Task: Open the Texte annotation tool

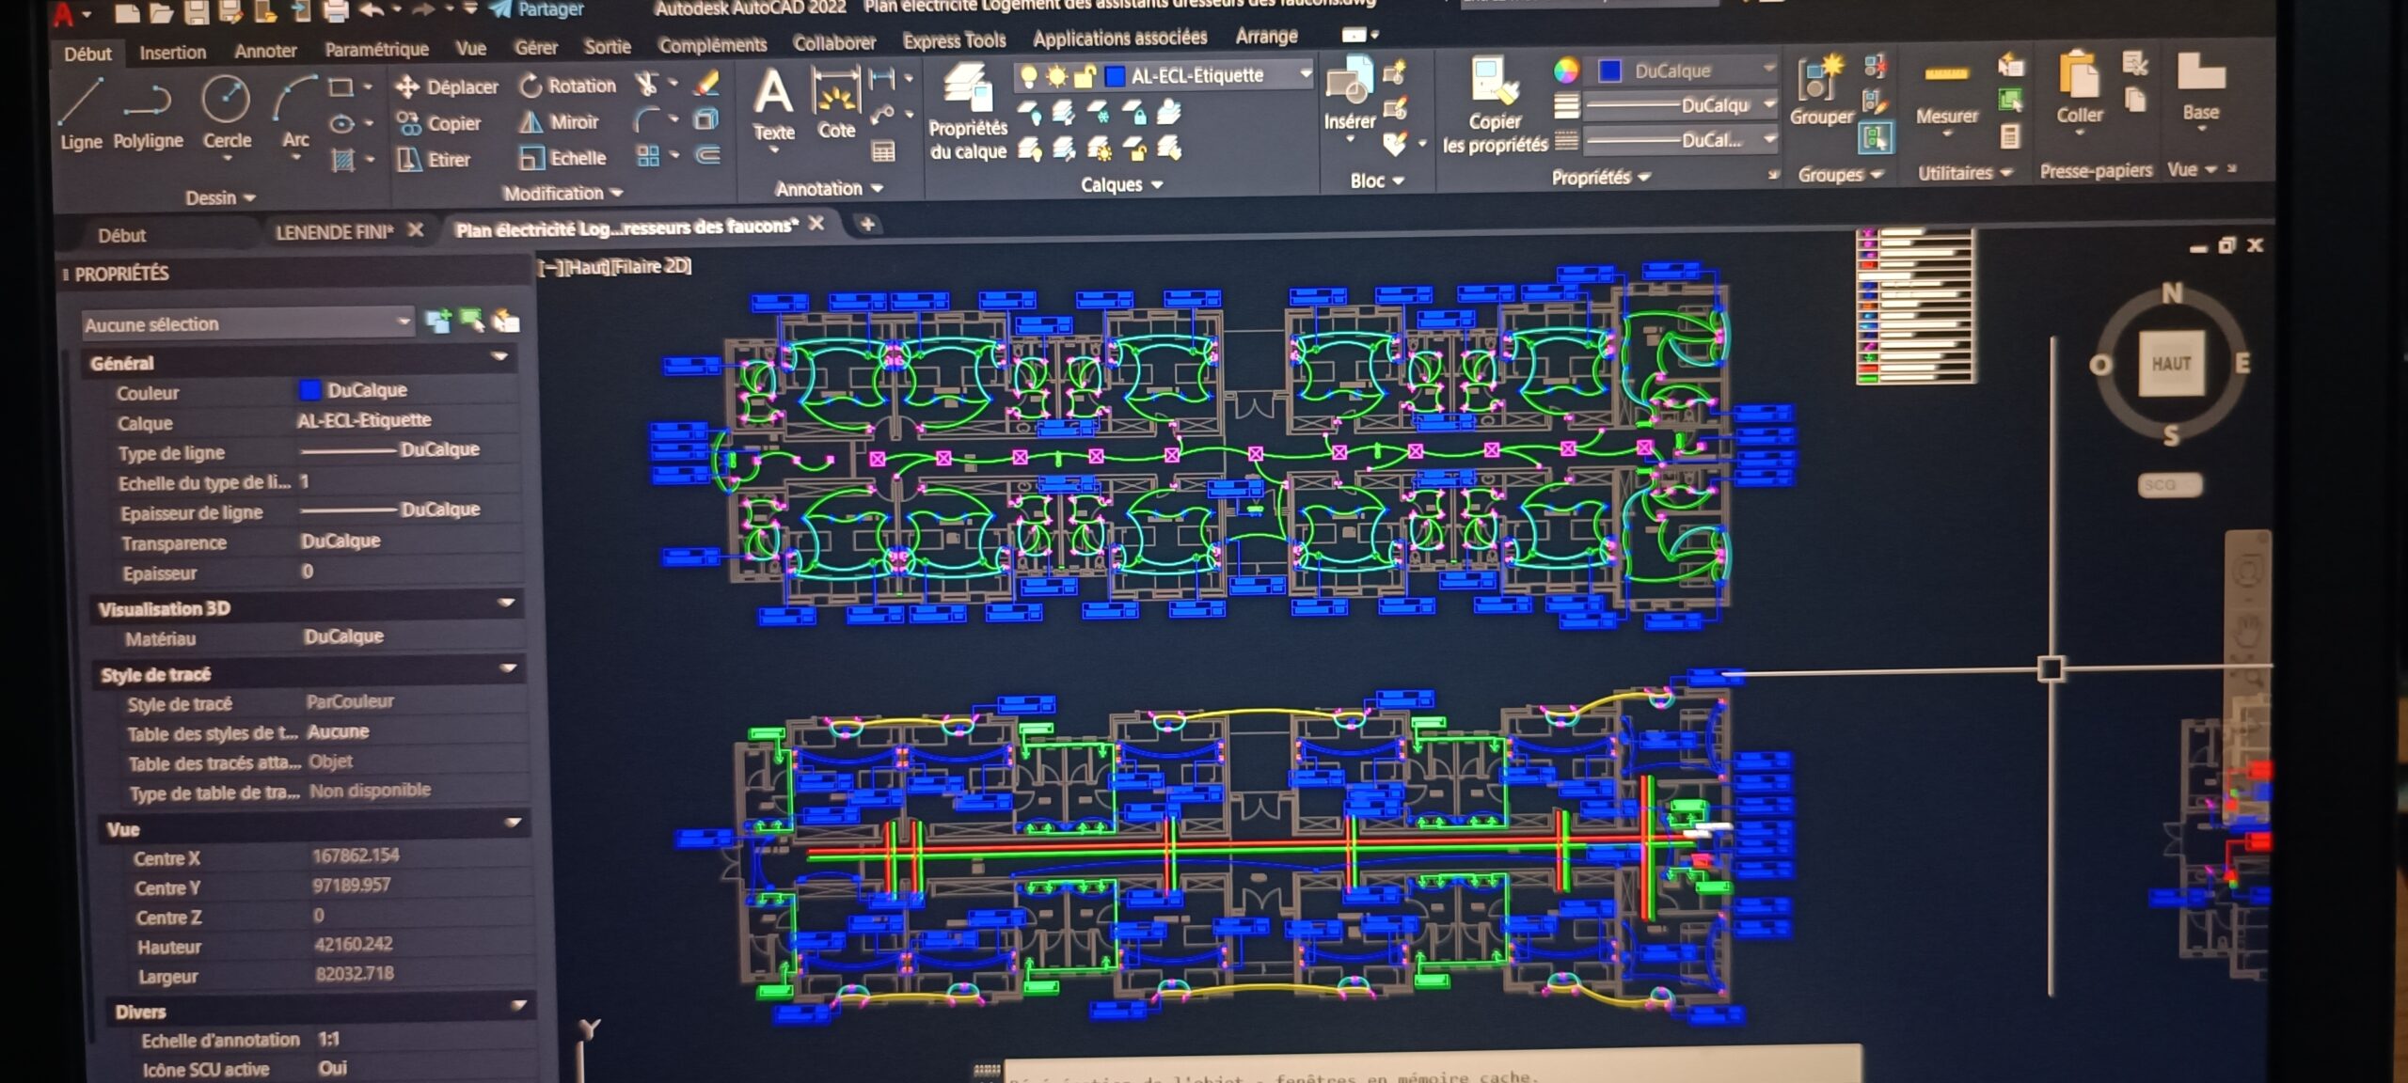Action: click(773, 104)
